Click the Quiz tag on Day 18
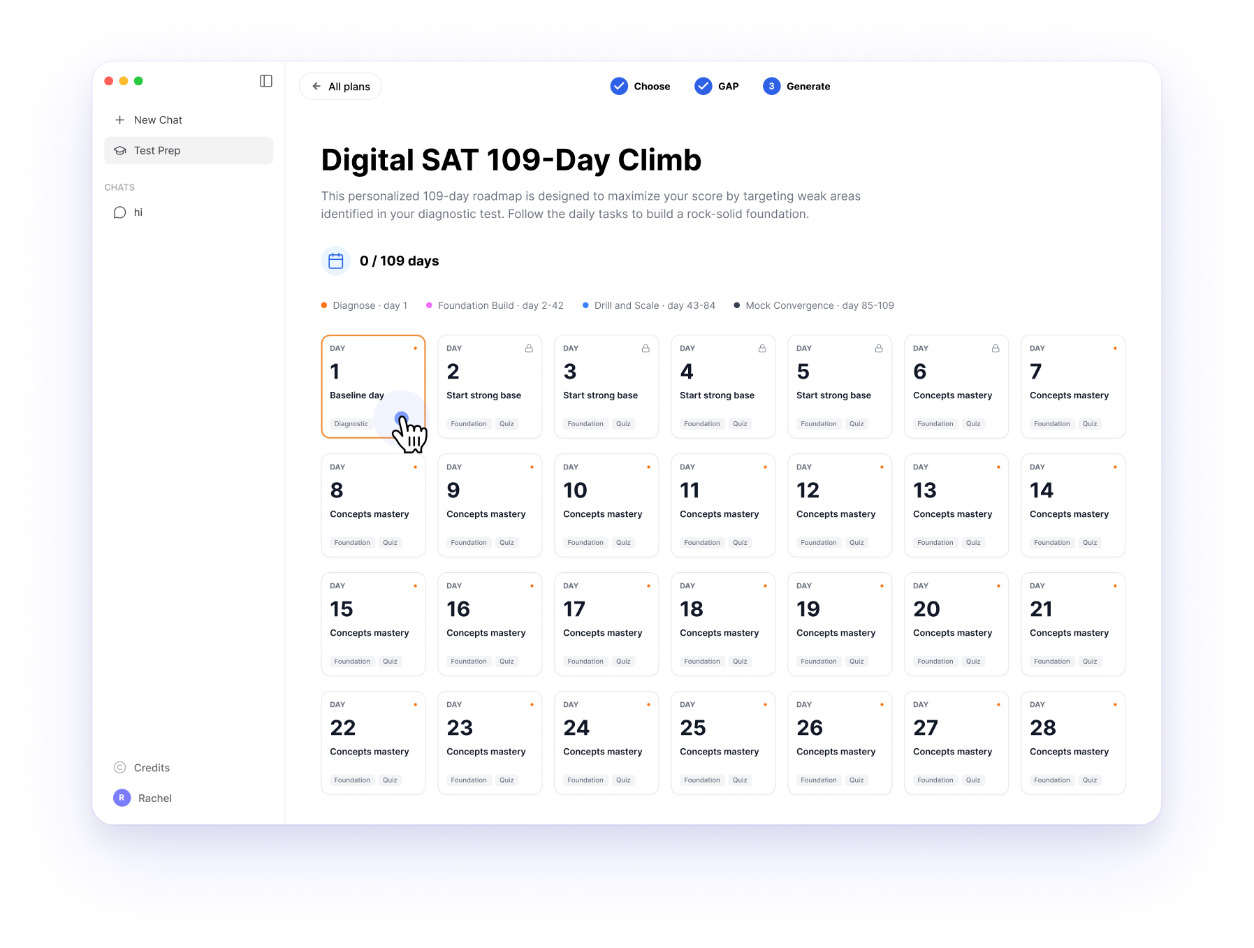The image size is (1254, 948). (x=740, y=662)
